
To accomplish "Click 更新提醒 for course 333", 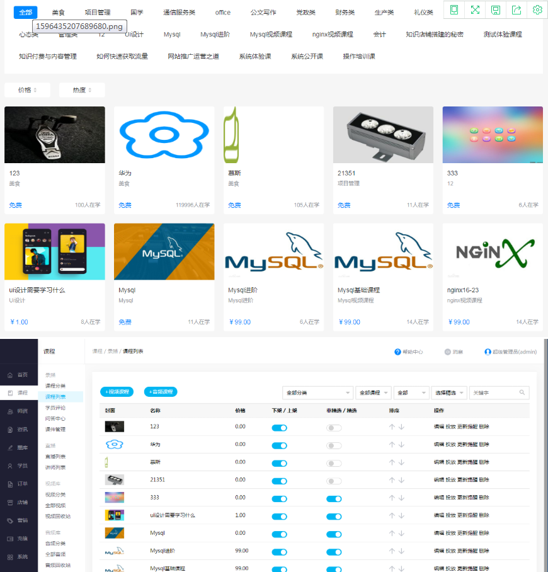I will (x=467, y=498).
